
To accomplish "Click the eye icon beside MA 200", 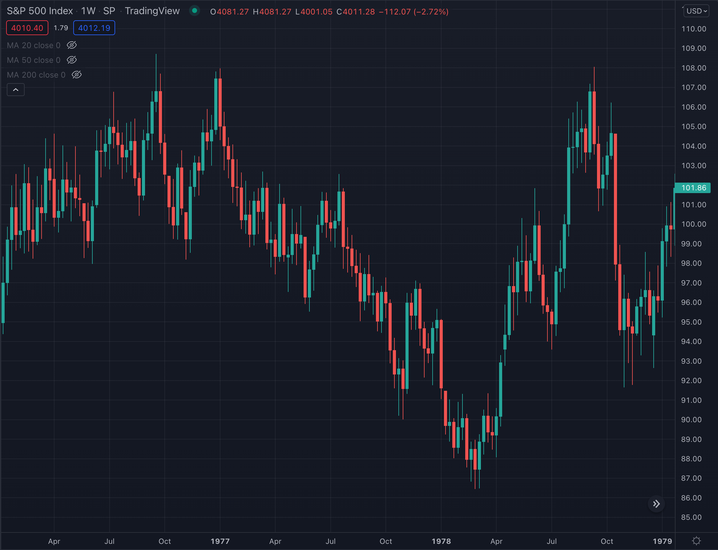I will tap(77, 75).
